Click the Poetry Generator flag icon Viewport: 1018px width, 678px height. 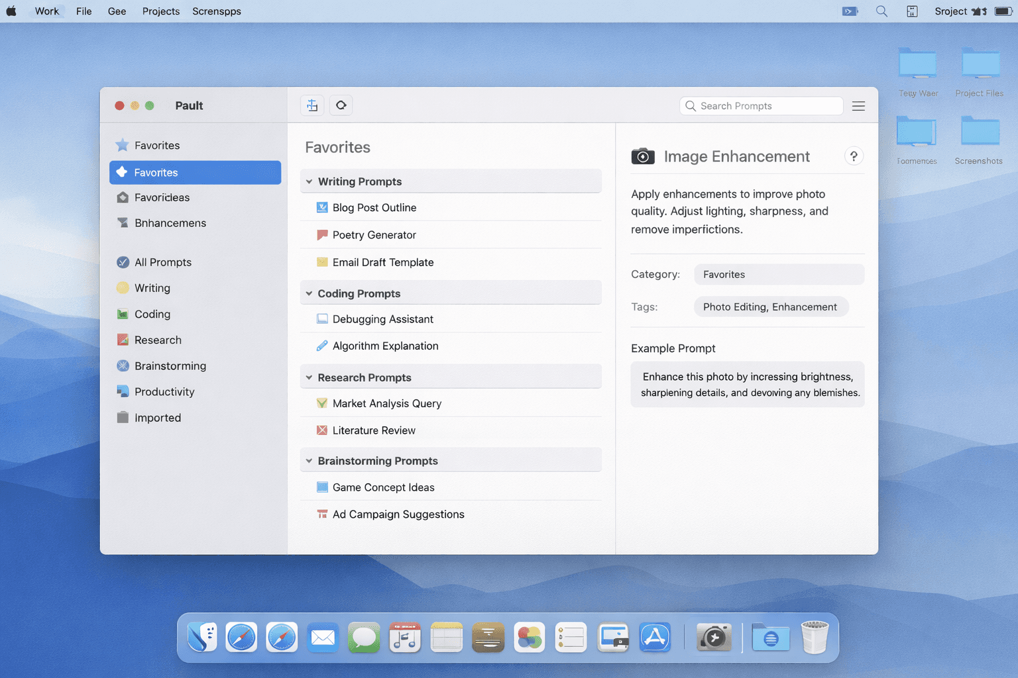click(x=322, y=234)
